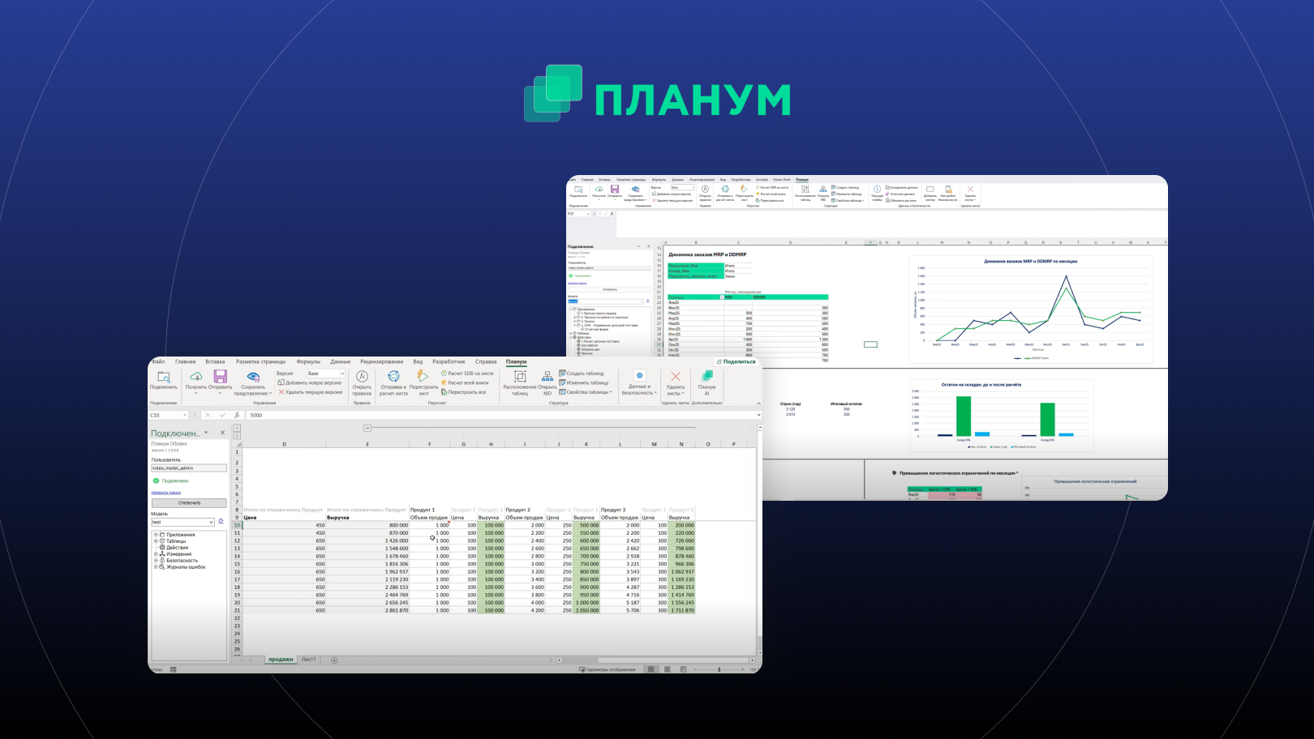Click the Подключить connection icon

point(163,378)
